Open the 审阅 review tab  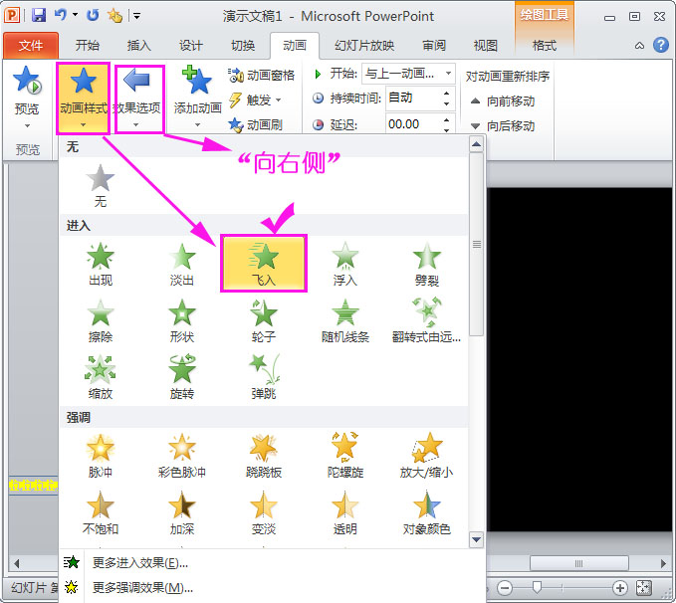(434, 45)
